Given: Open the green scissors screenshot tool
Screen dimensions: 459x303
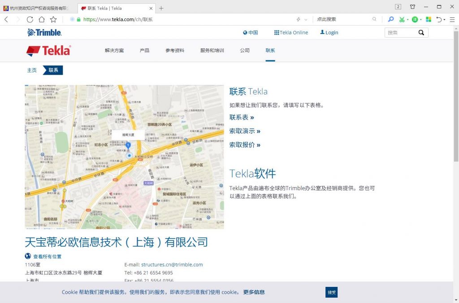Looking at the screenshot, I should (x=402, y=20).
